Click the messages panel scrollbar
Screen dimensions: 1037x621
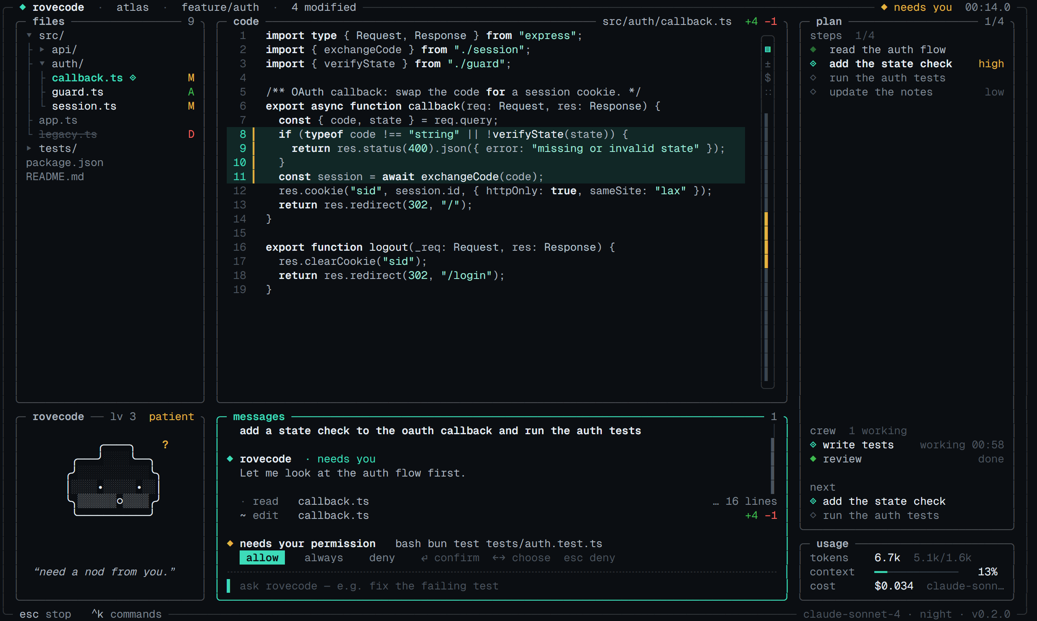(772, 466)
